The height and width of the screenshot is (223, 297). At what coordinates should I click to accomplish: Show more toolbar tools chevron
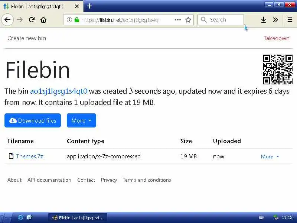coord(275,20)
